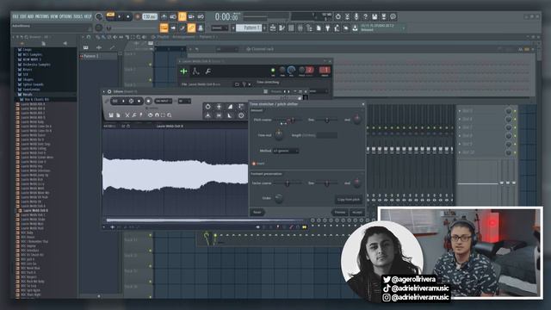Toggle the Edison loop button
551x310 pixels.
[x=115, y=102]
